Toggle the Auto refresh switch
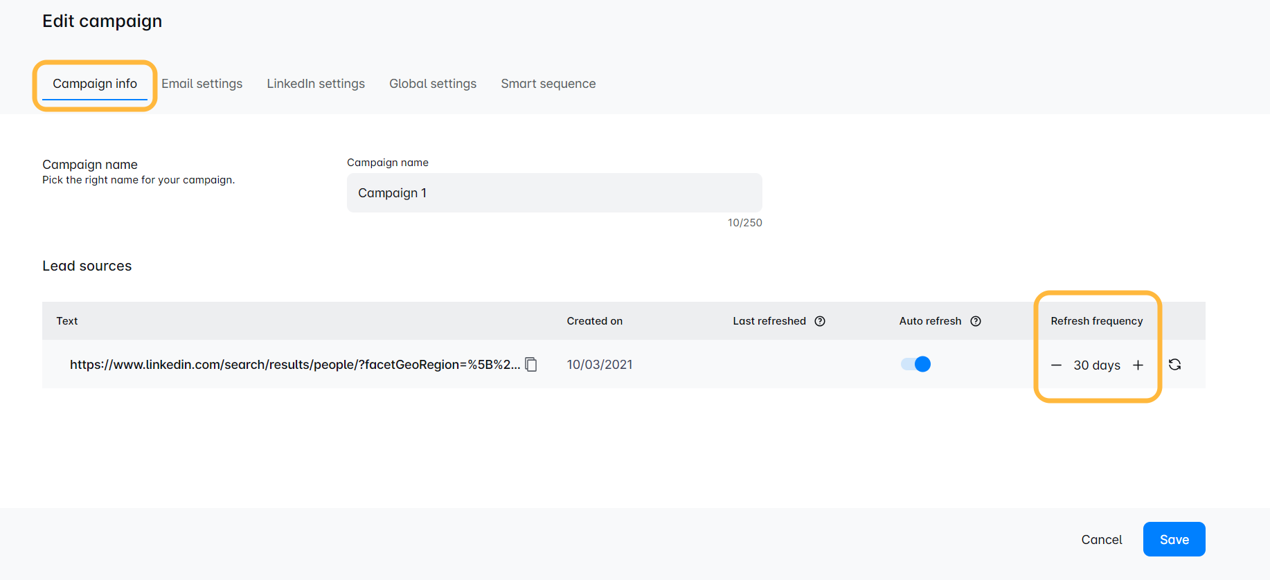The image size is (1270, 580). pos(915,364)
